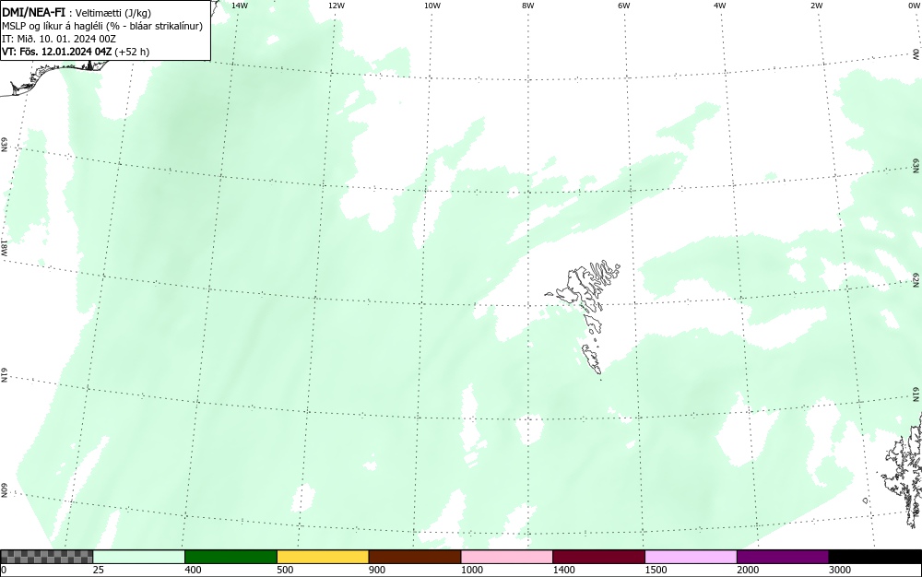This screenshot has height=577, width=922.
Task: Click the light green 25–400 legend swatch
Action: (x=139, y=557)
